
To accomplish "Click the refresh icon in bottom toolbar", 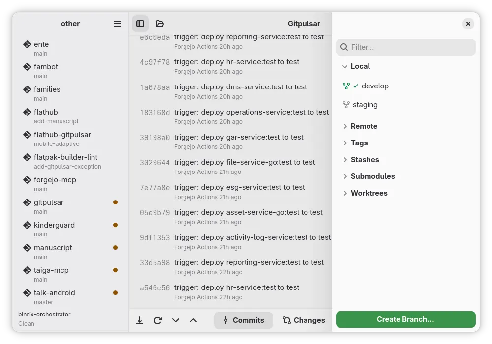I will 158,320.
